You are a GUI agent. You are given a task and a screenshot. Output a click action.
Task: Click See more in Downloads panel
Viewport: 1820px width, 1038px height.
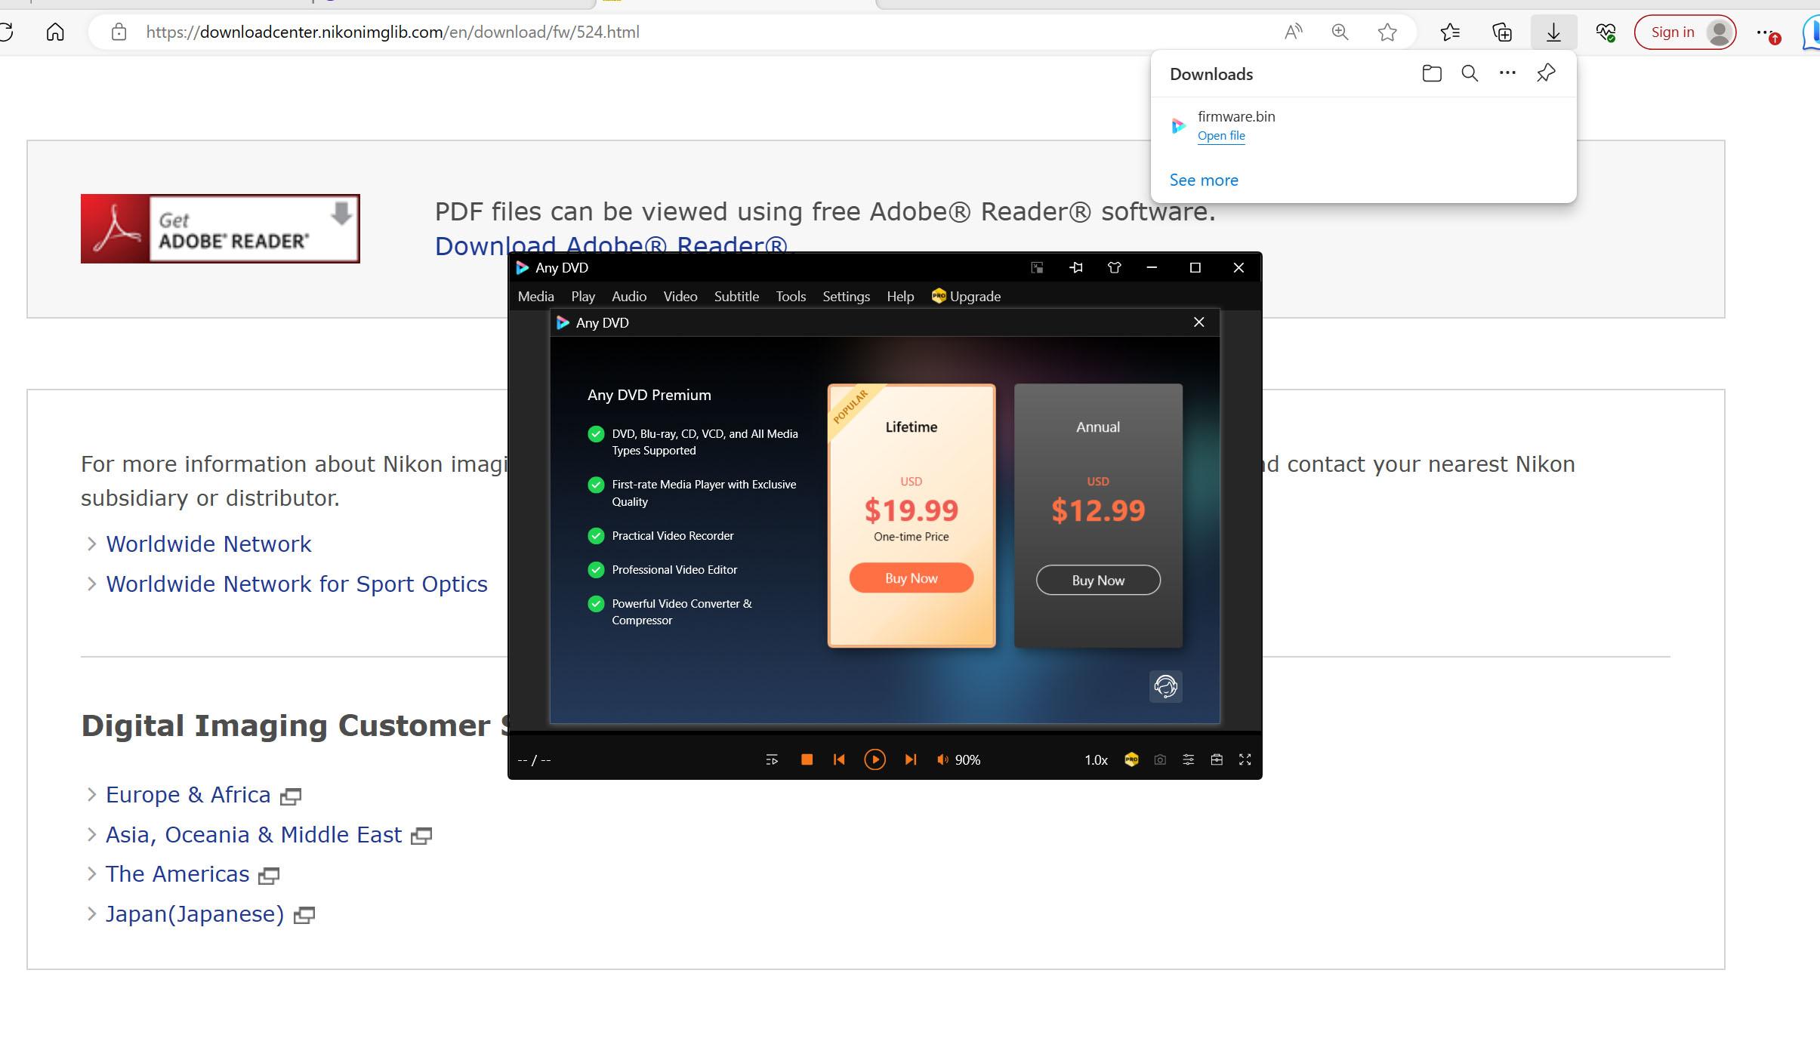[1204, 180]
